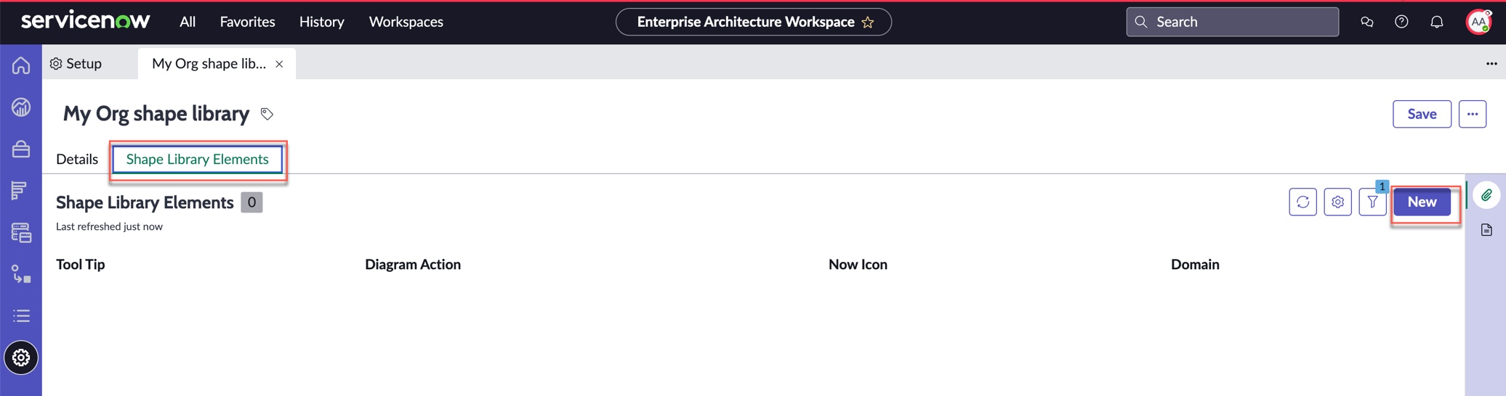
Task: Click the tag icon beside the title
Action: click(267, 114)
